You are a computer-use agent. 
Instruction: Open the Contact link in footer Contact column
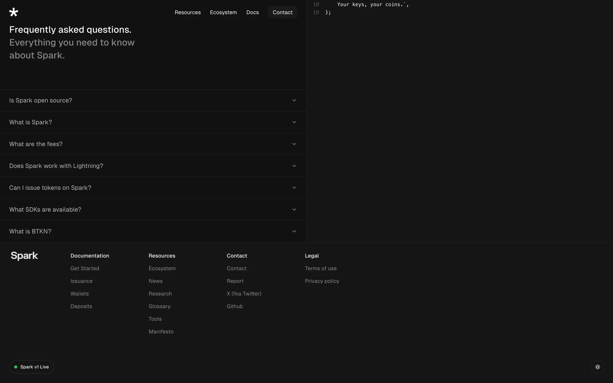(237, 268)
